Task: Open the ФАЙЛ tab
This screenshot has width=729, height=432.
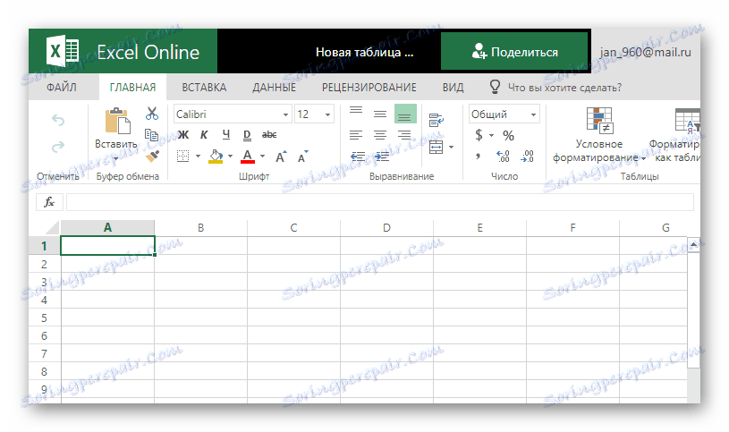Action: (62, 88)
